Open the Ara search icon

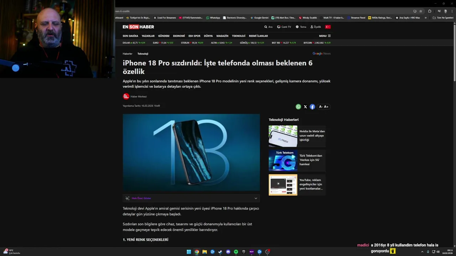(x=268, y=27)
